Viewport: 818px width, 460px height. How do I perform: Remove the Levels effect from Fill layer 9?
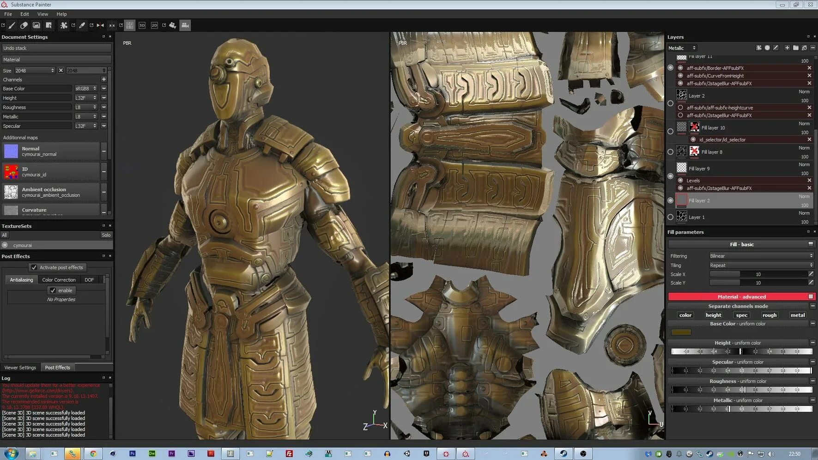tap(809, 181)
